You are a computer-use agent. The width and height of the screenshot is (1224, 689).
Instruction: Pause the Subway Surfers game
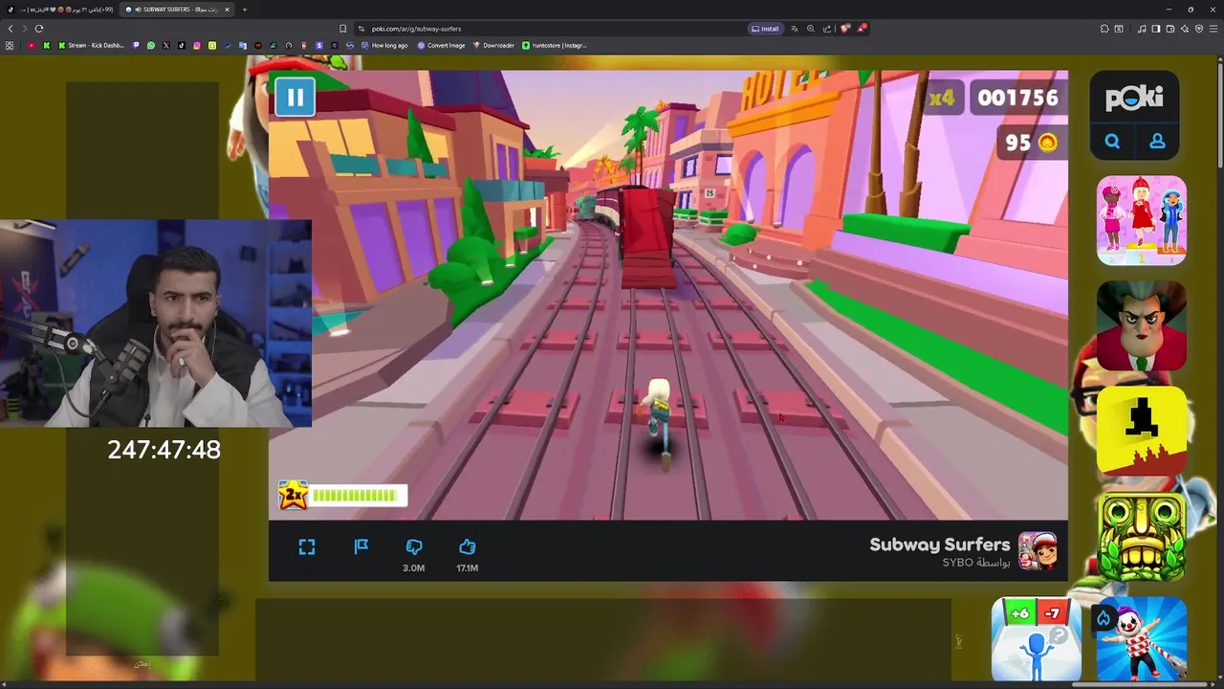(295, 97)
